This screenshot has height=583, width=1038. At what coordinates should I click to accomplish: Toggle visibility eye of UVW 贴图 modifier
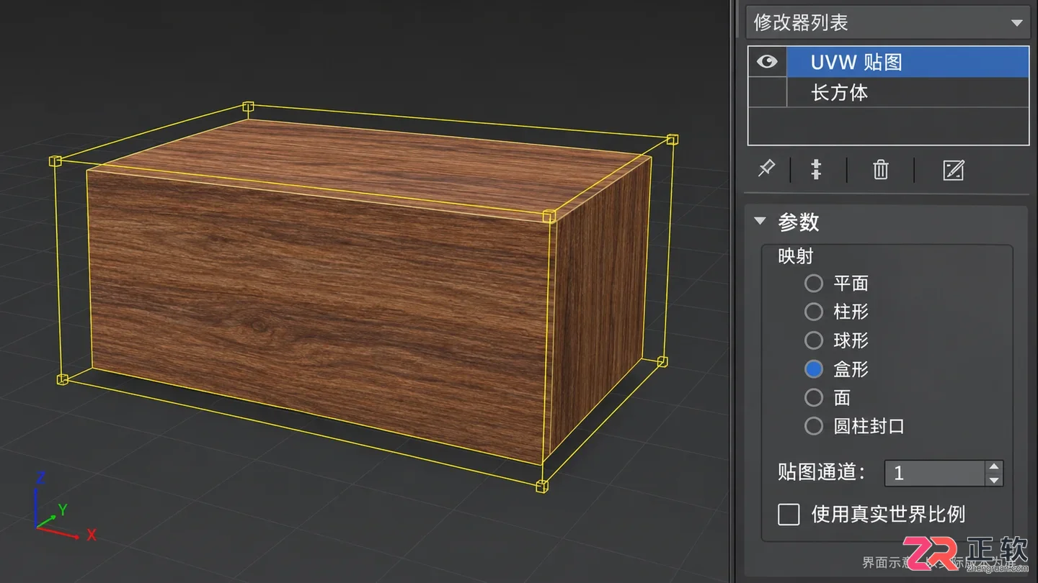767,62
